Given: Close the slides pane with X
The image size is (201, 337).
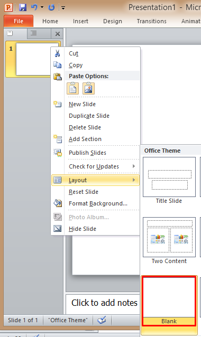Looking at the screenshot, I should [x=58, y=34].
